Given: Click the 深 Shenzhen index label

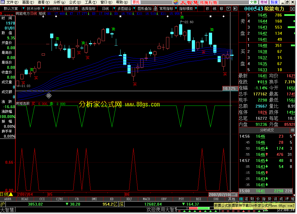Looking at the screenshot, I should click(121, 204).
